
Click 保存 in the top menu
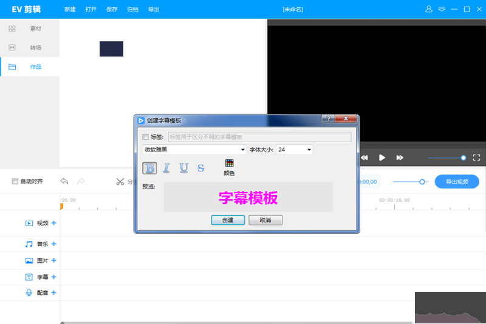(112, 10)
